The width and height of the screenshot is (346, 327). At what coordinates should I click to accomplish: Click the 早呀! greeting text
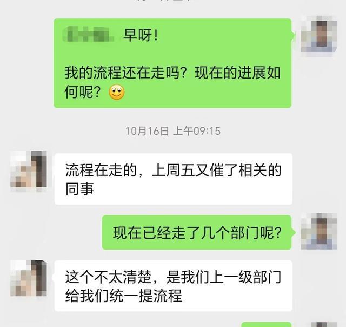pos(141,35)
